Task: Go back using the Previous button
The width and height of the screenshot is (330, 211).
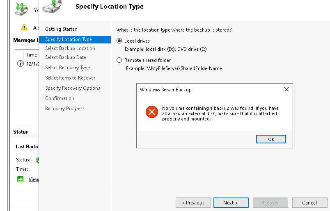Action: click(193, 202)
